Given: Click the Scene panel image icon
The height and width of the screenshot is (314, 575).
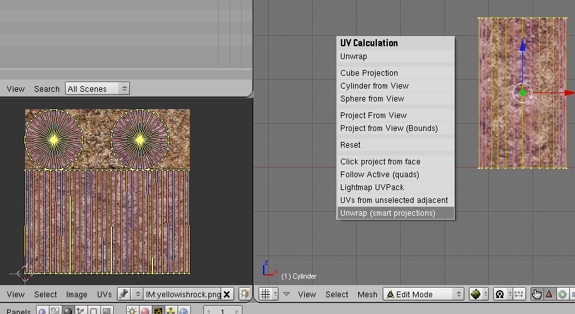Looking at the screenshot, I should (106, 311).
